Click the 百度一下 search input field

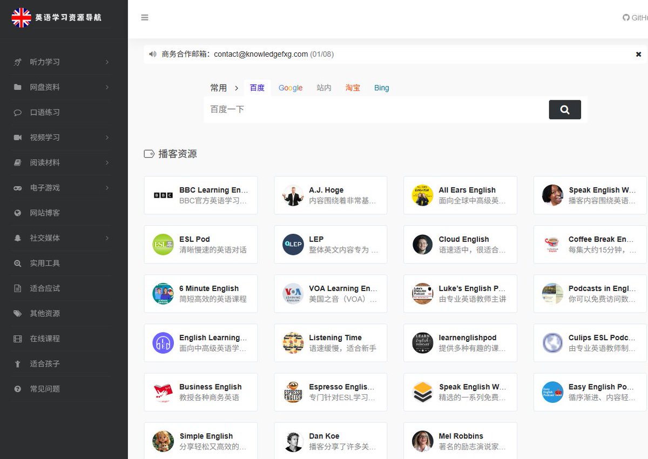click(x=376, y=110)
